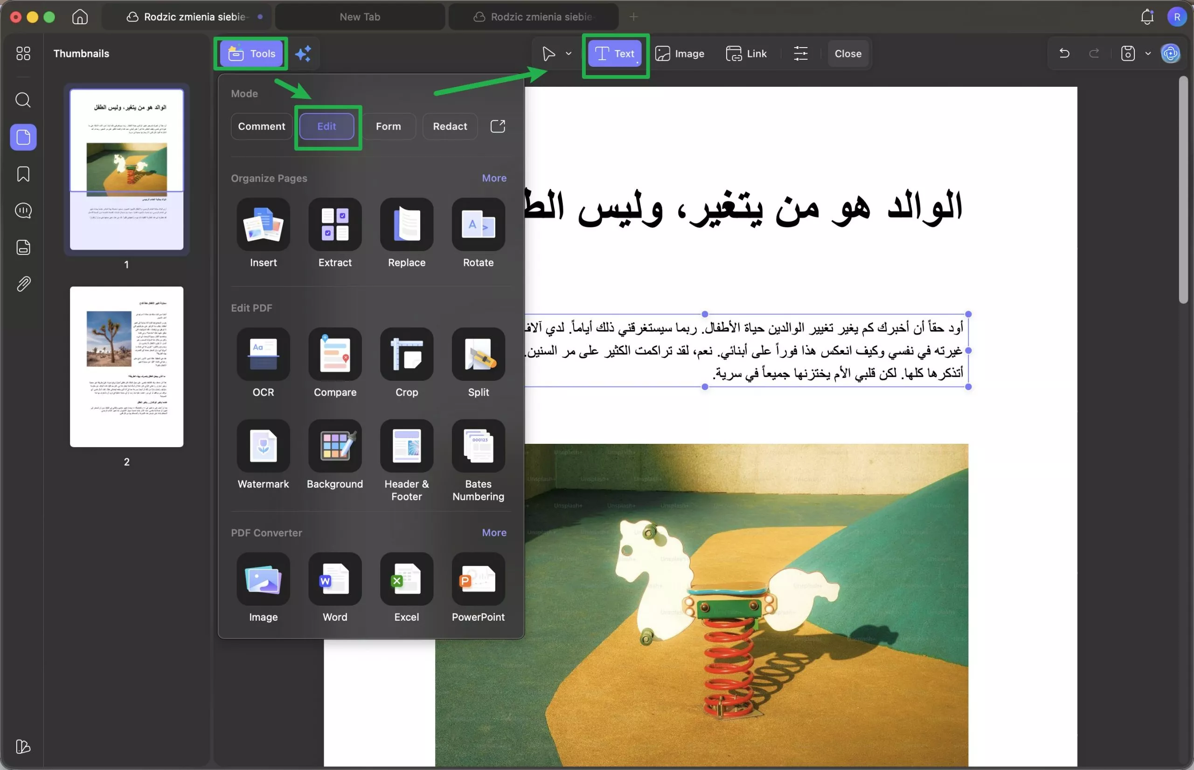Viewport: 1194px width, 770px height.
Task: Switch to the Rodzic zmienia siebie tab
Action: tap(533, 16)
